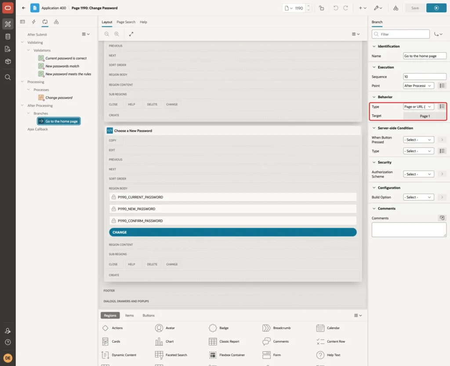Collapse the Security section
Viewport: 450px width, 366px height.
pos(374,162)
